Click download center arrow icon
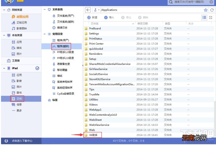216x145 pixels. [6, 141]
